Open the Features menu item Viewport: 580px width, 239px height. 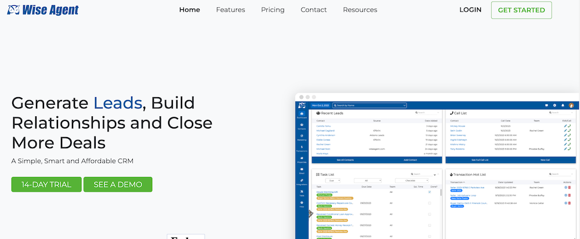pyautogui.click(x=230, y=10)
